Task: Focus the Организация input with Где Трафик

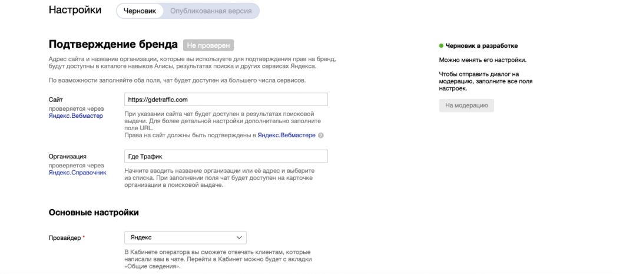Action: [x=226, y=156]
